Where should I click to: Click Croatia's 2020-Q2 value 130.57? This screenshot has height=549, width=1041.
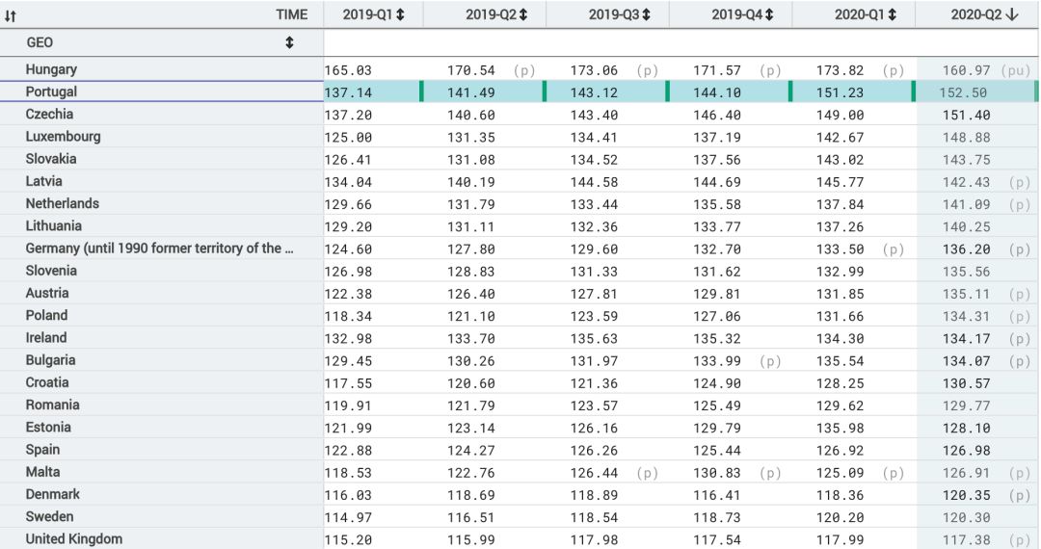[x=966, y=384]
